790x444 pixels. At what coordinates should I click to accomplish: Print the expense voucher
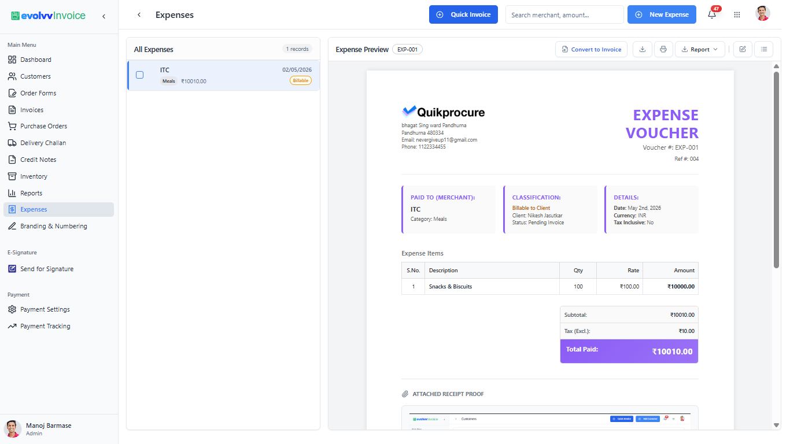[663, 49]
